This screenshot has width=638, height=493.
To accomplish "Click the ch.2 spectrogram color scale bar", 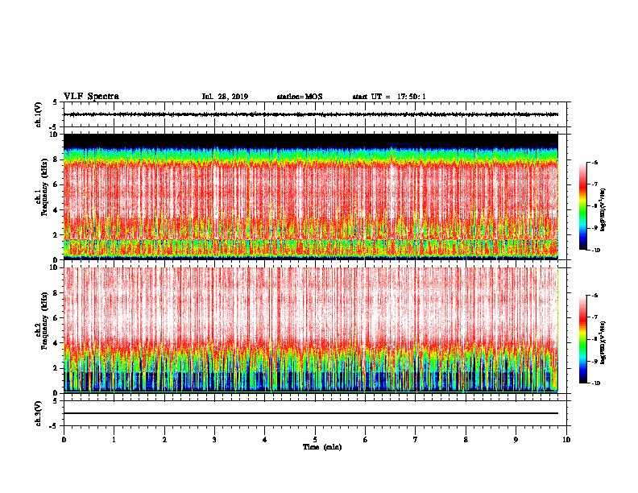I will coord(583,339).
